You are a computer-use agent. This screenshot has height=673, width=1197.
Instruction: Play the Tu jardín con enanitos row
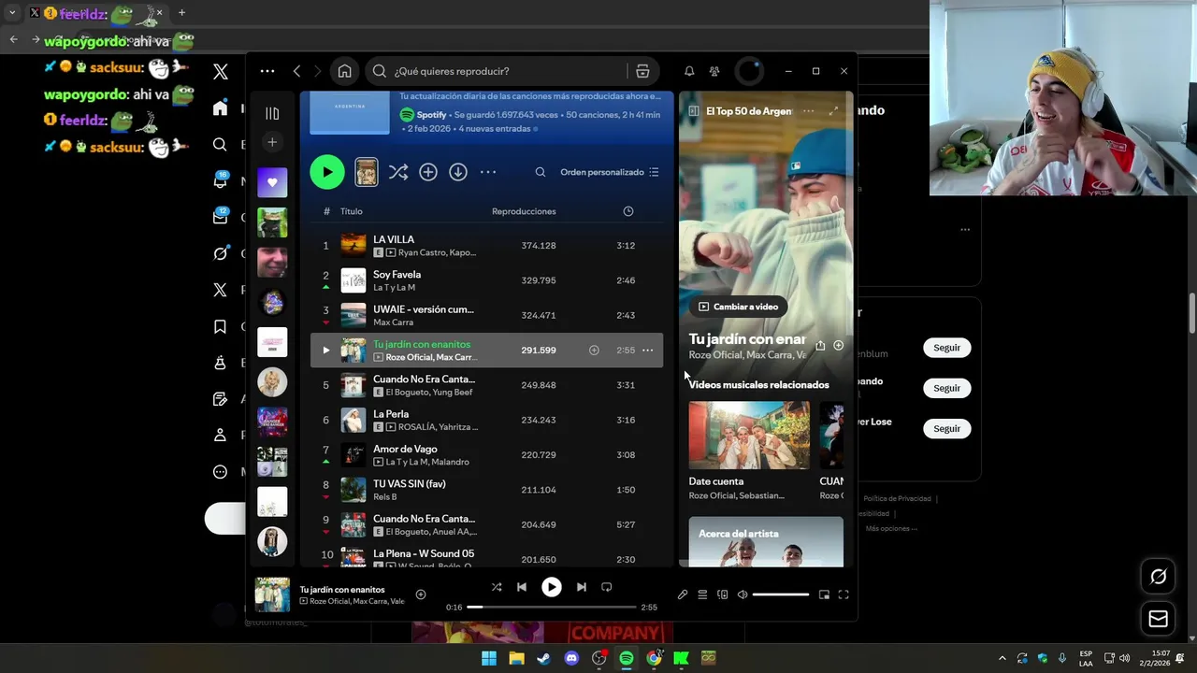[326, 351]
